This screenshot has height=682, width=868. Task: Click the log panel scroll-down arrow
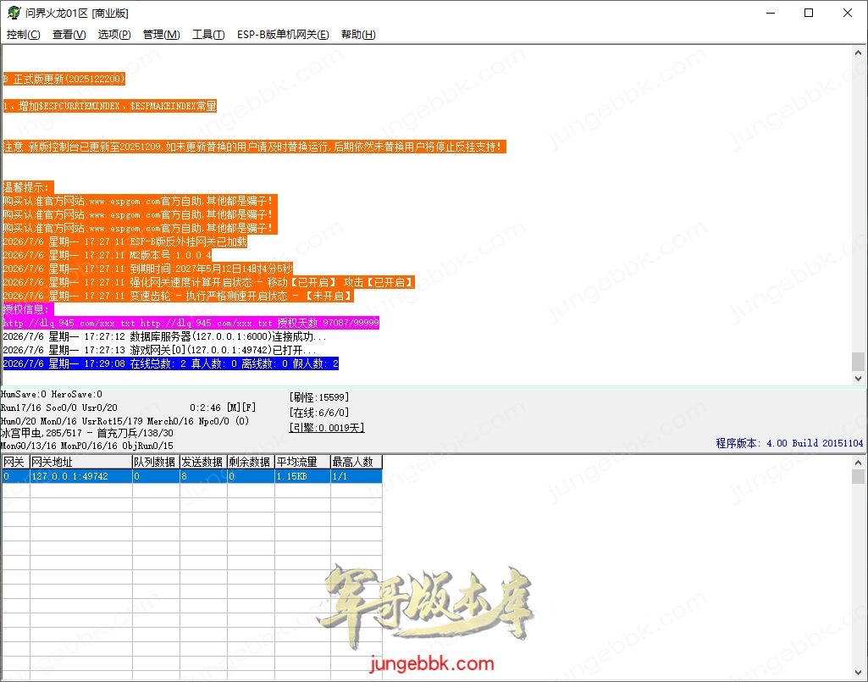click(x=858, y=379)
